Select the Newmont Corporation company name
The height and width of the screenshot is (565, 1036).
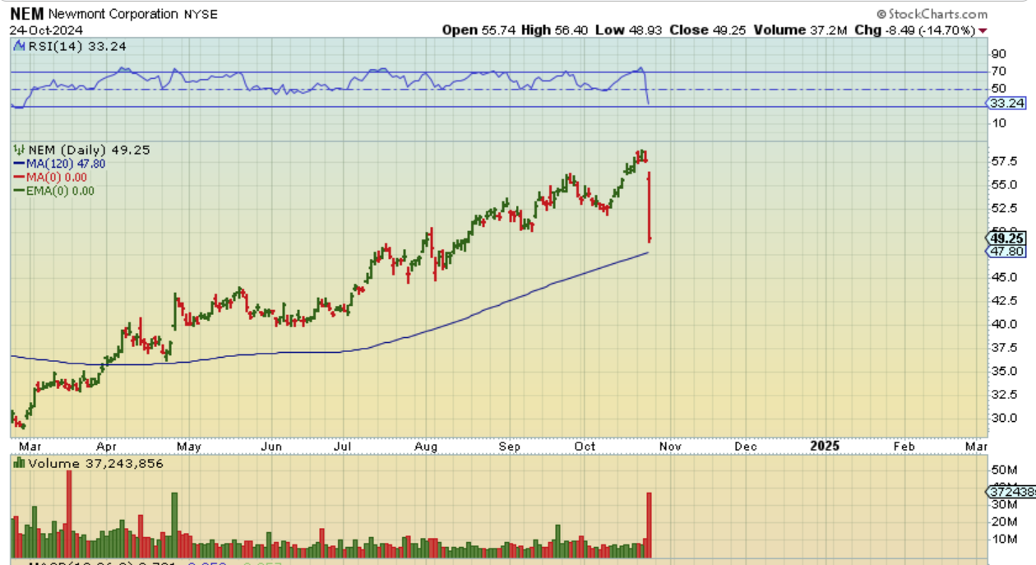113,14
